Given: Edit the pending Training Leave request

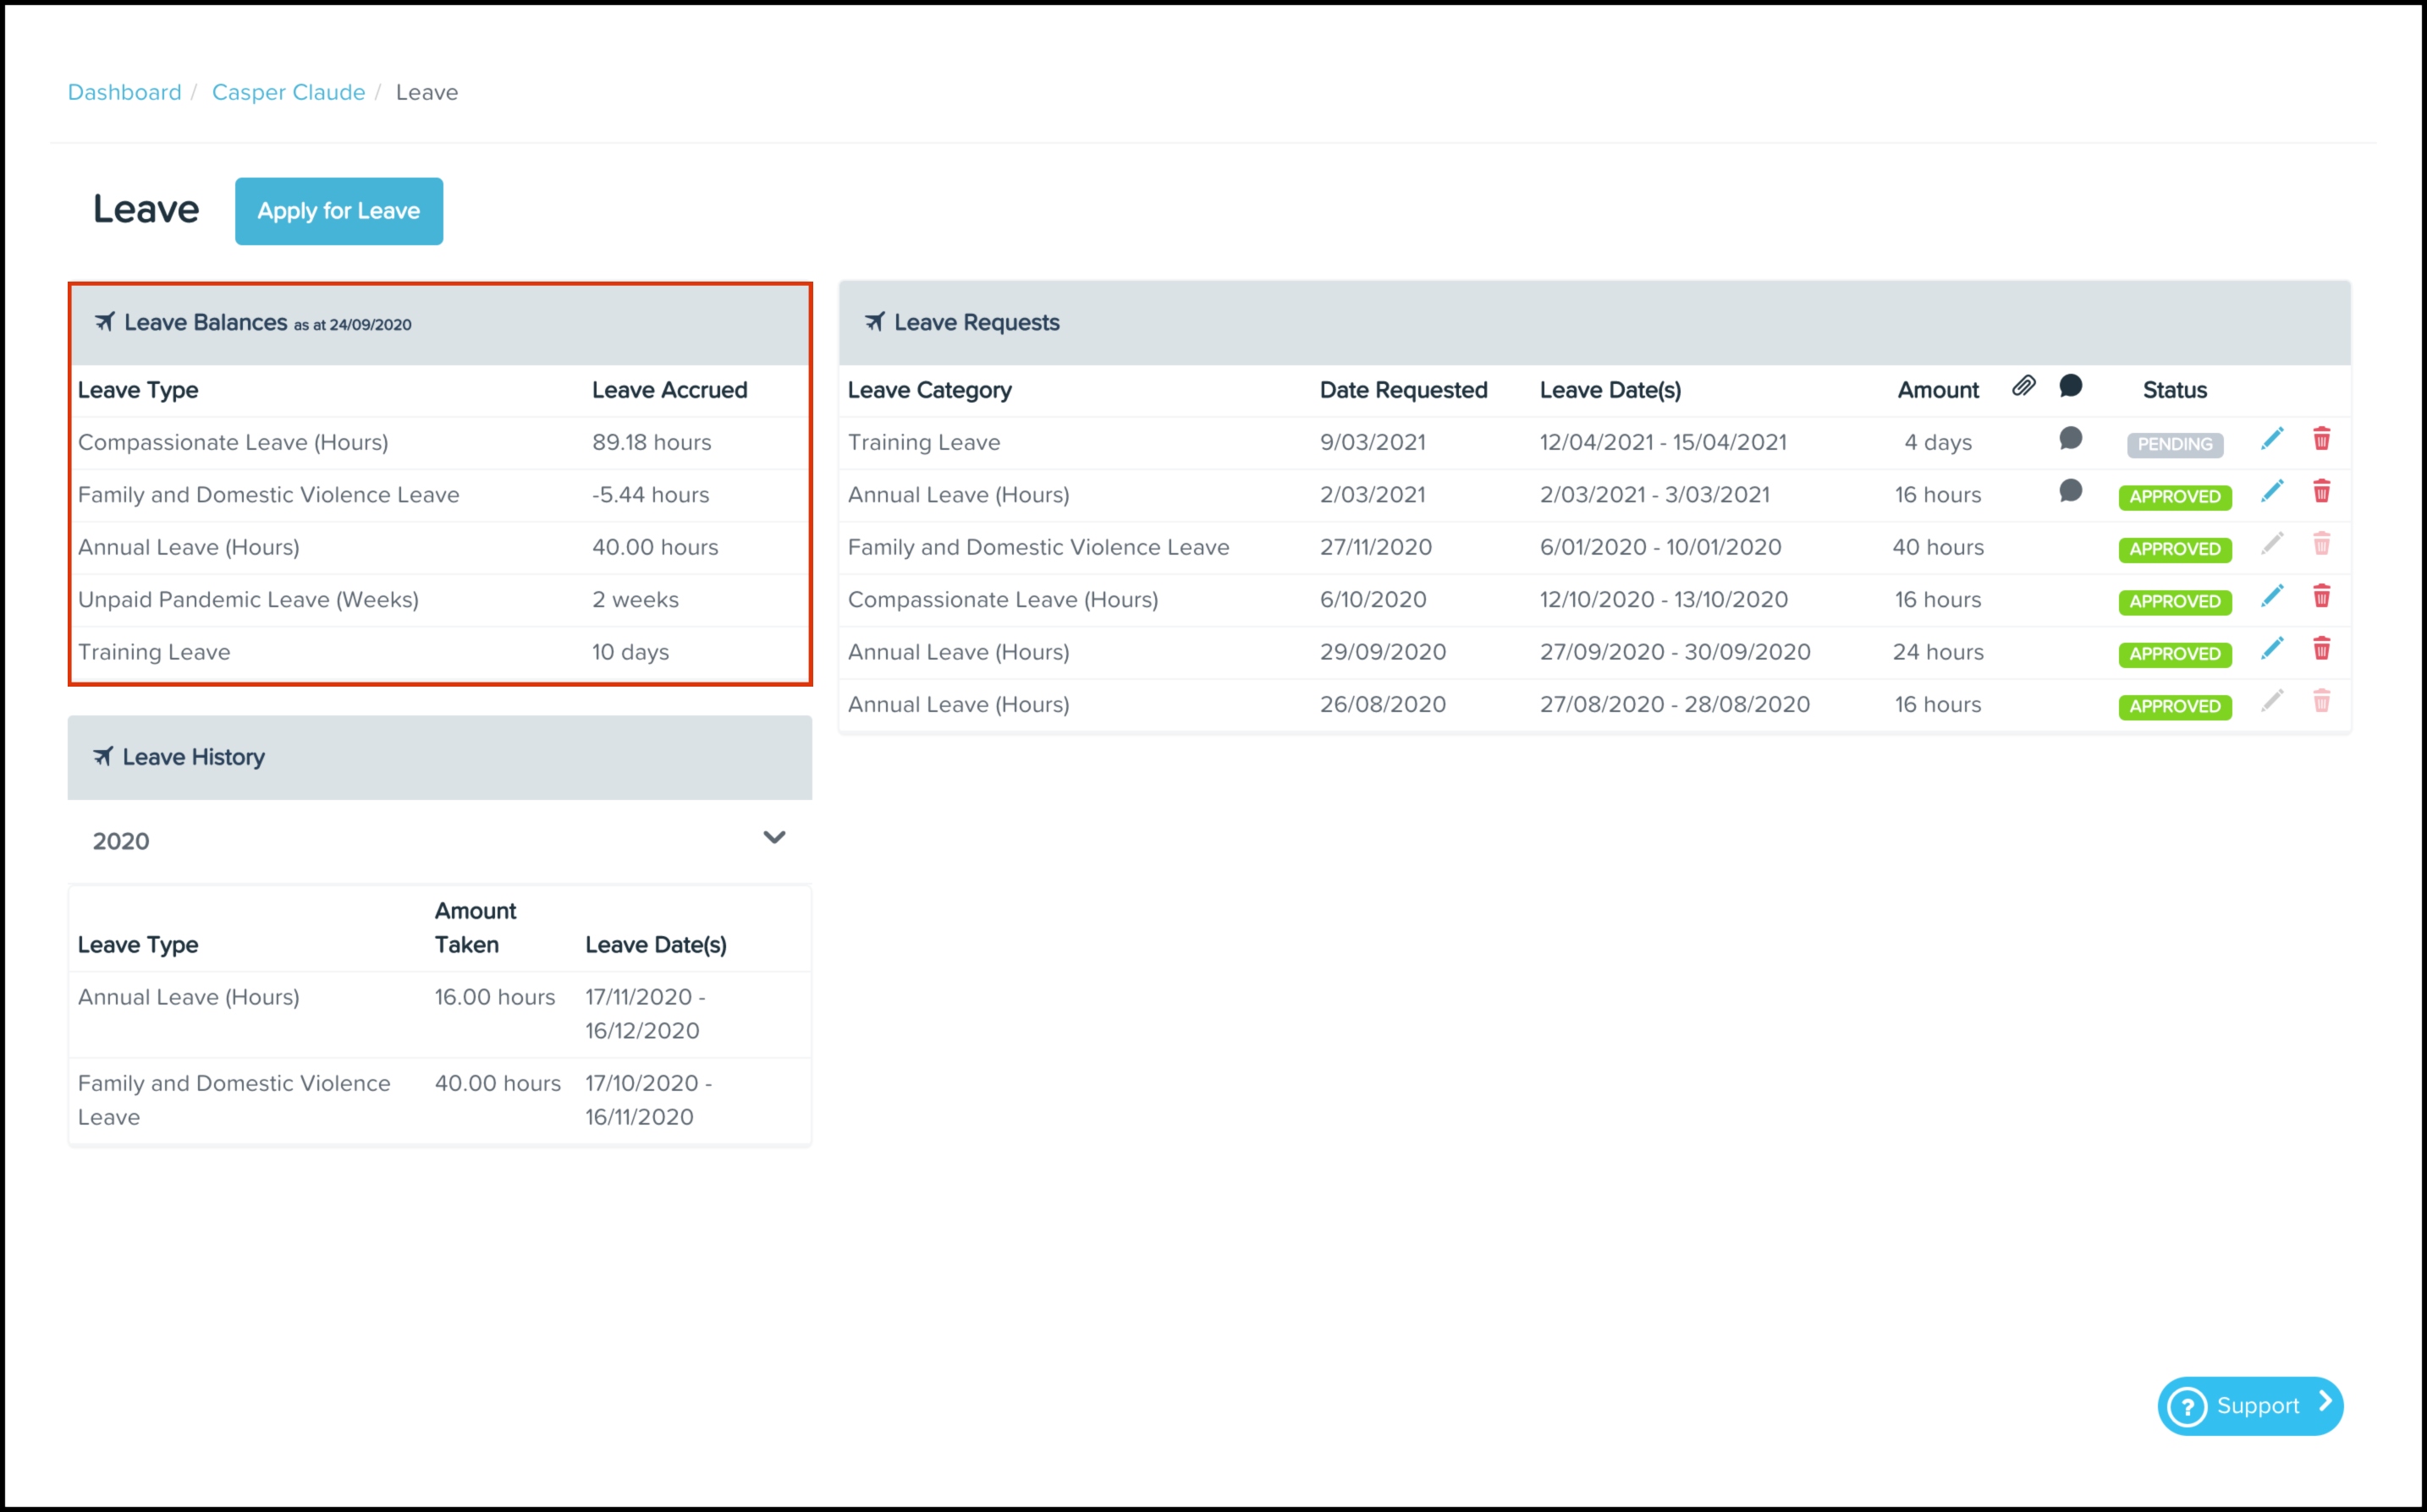Looking at the screenshot, I should (x=2271, y=439).
